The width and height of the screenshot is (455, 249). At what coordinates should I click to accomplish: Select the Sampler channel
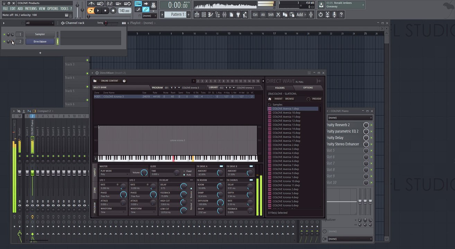40,34
